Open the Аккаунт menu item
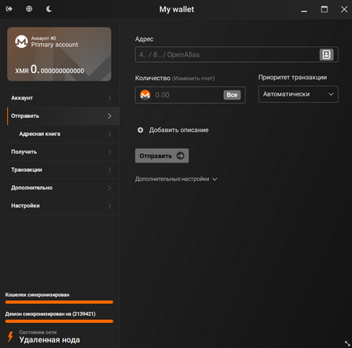352x348 pixels. pyautogui.click(x=63, y=98)
